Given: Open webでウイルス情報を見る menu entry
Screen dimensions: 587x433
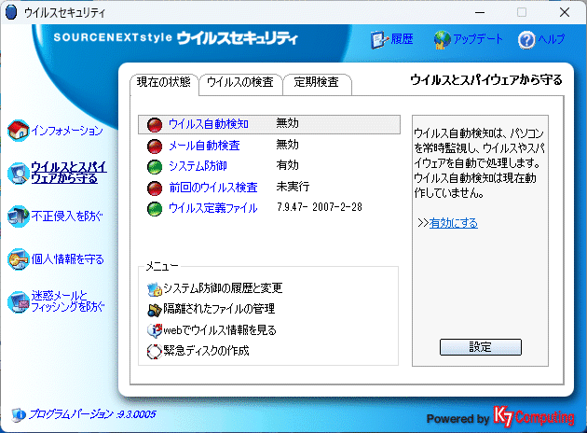Looking at the screenshot, I should pyautogui.click(x=220, y=330).
